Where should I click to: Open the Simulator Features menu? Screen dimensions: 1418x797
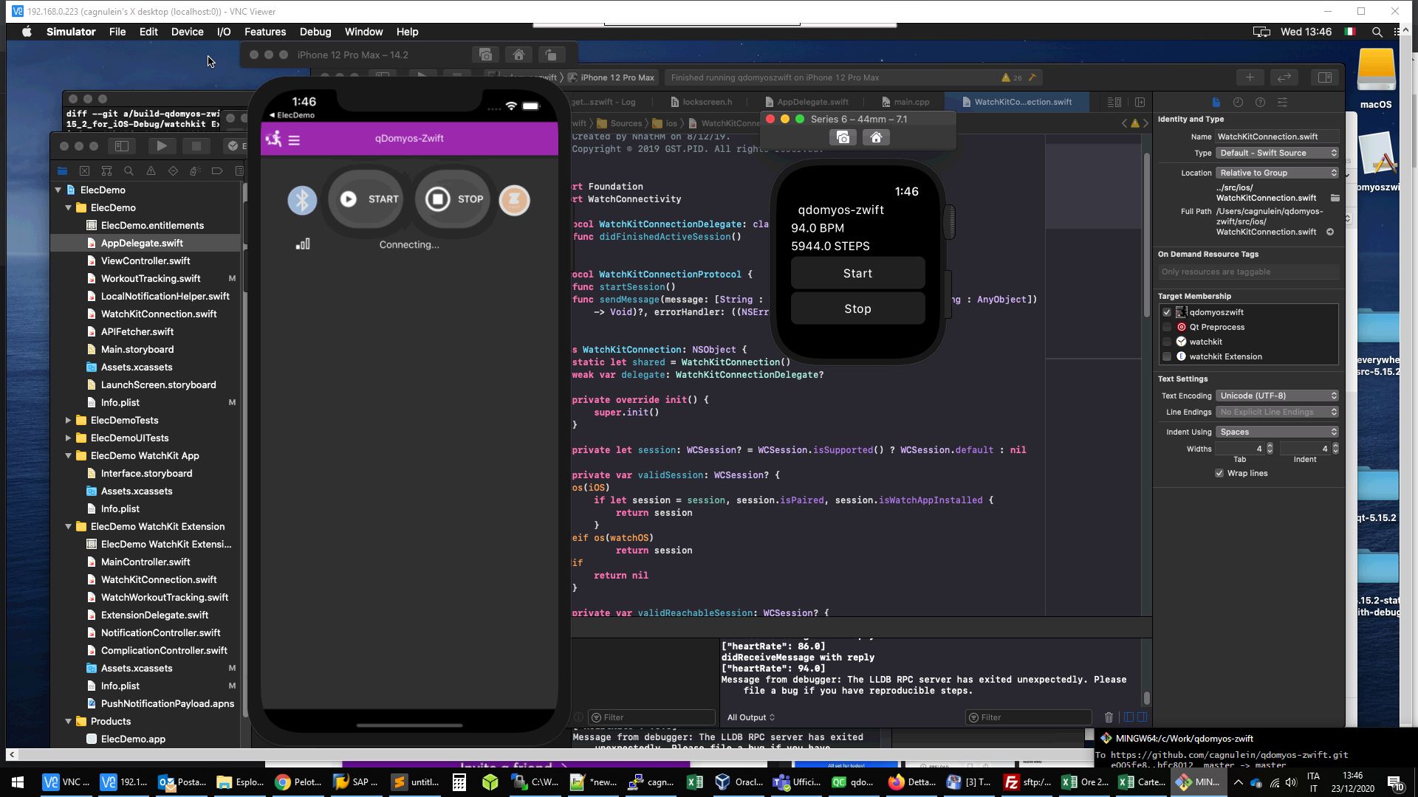pos(265,32)
